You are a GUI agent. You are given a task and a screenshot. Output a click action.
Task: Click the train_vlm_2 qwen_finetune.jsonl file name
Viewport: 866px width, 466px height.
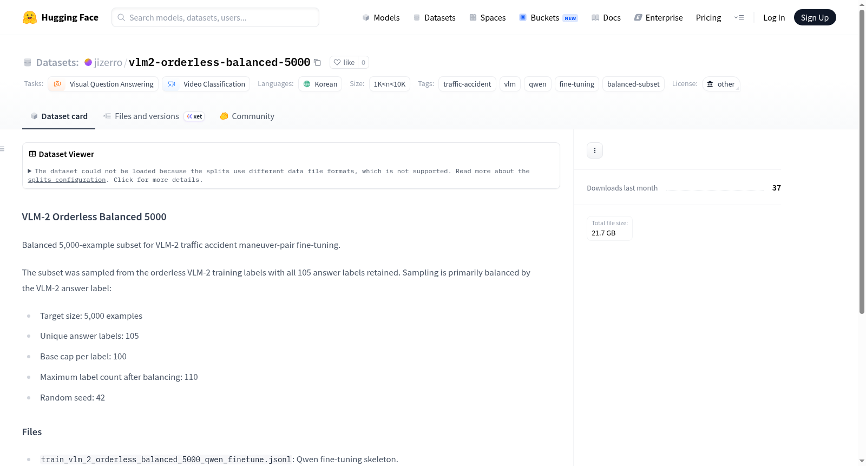pos(166,460)
